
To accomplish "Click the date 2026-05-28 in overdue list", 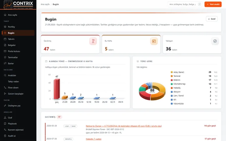I will (51, 126).
